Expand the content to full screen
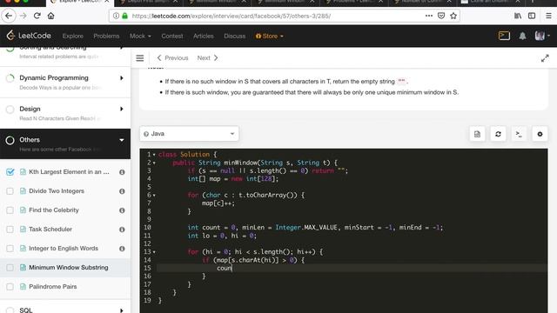The width and height of the screenshot is (557, 313). click(545, 58)
